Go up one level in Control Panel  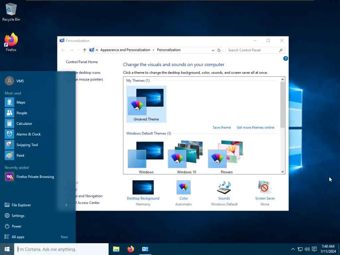coord(85,50)
